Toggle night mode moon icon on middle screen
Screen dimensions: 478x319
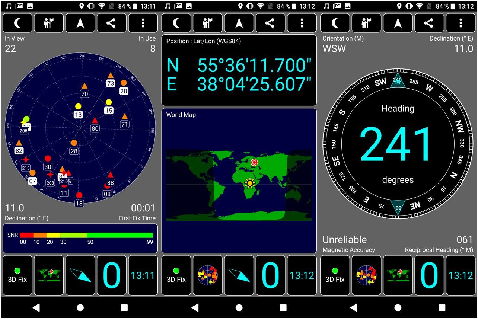tap(176, 23)
